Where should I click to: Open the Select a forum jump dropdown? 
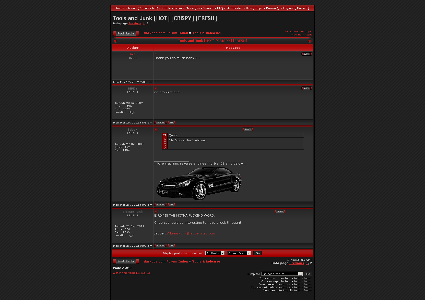[282, 274]
